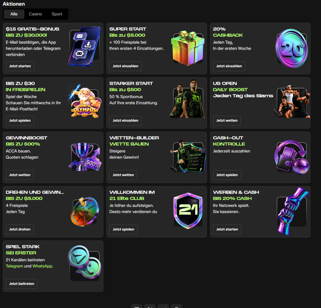321x308 pixels.
Task: Switch to the Casino tab
Action: pyautogui.click(x=35, y=14)
